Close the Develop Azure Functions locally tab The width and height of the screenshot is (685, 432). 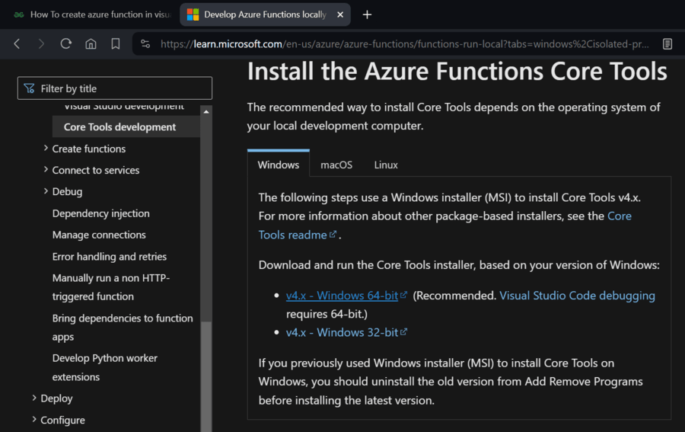click(340, 14)
